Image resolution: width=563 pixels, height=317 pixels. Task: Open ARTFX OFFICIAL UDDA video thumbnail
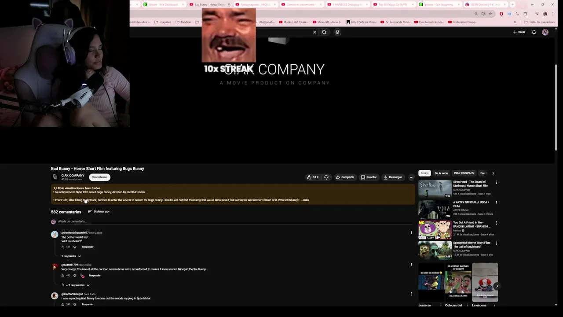tap(435, 210)
